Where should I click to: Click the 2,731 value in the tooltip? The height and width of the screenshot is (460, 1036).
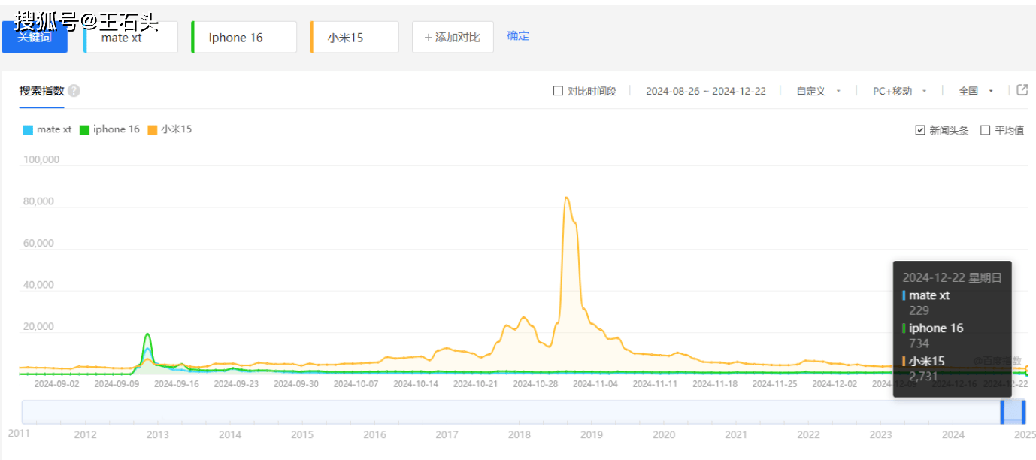923,376
